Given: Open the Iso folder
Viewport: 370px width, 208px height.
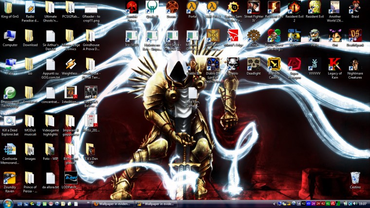Looking at the screenshot, I should pyautogui.click(x=30, y=64).
